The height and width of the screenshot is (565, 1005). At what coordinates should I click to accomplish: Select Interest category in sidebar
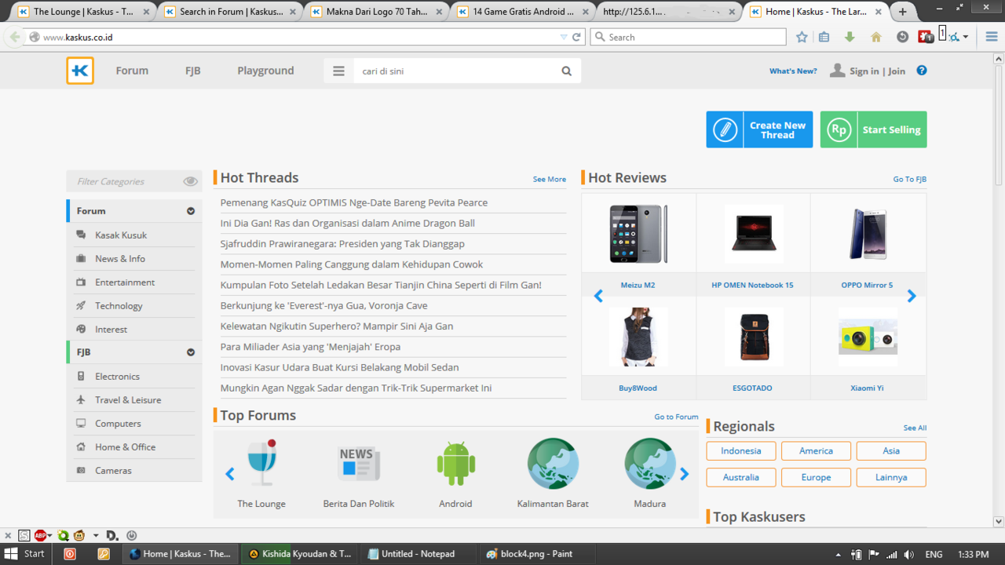[x=111, y=329]
